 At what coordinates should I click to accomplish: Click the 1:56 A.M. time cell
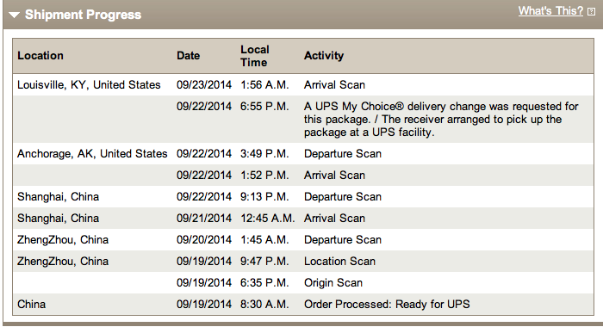(x=264, y=85)
